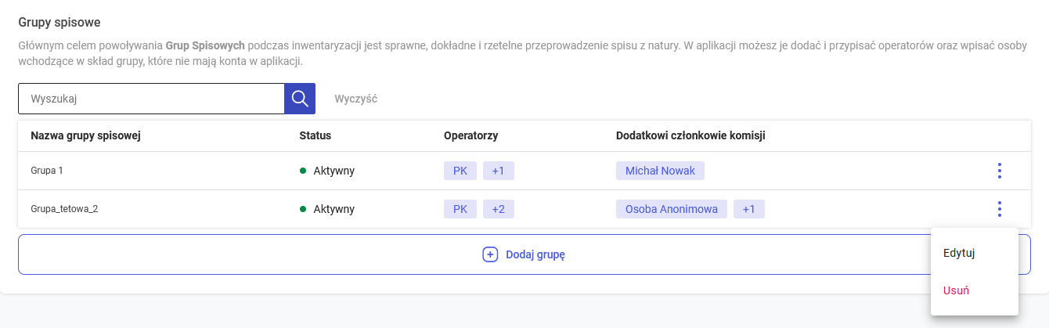The height and width of the screenshot is (328, 1049).
Task: Open three-dot menu for Grupa 1
Action: [999, 171]
